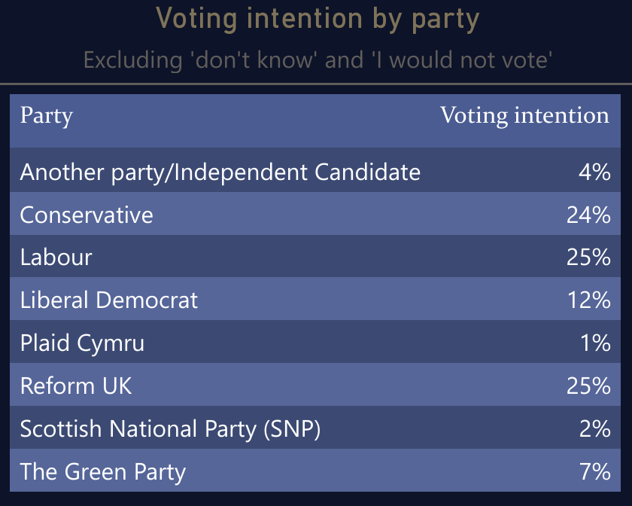The width and height of the screenshot is (632, 506).
Task: Click the 4% Another party value
Action: tap(594, 172)
